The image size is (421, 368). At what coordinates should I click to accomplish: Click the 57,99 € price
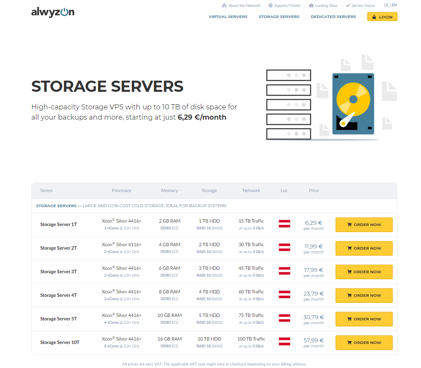click(314, 341)
